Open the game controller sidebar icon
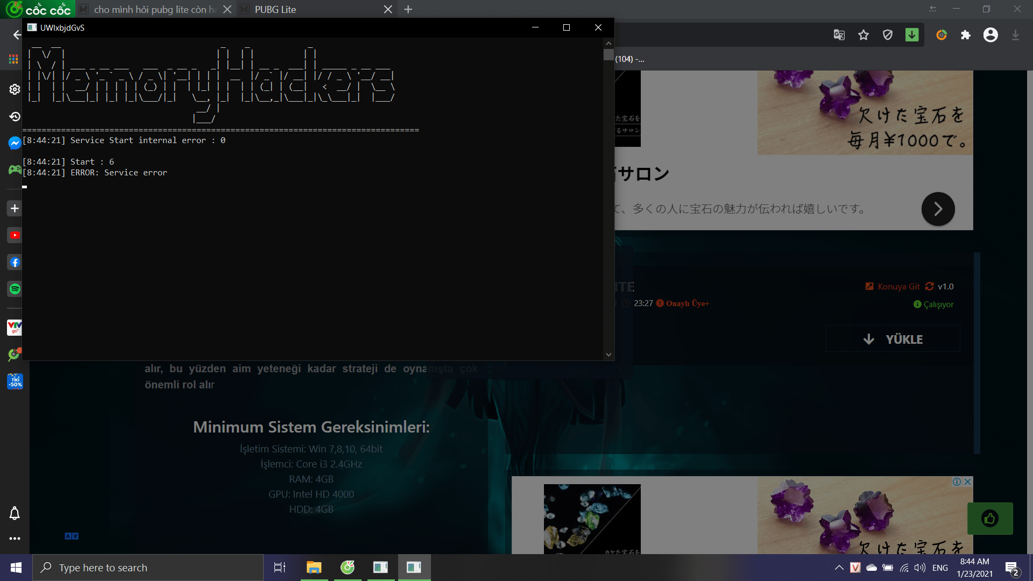Viewport: 1033px width, 581px height. (x=15, y=170)
